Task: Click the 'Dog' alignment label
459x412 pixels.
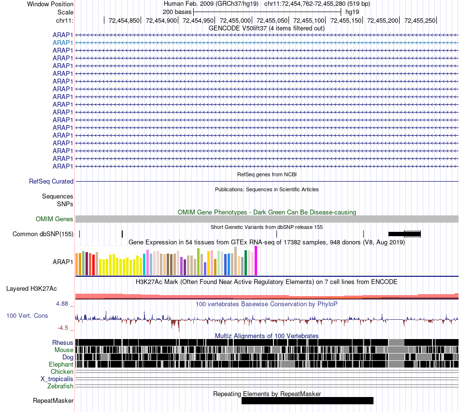Action: 68,357
